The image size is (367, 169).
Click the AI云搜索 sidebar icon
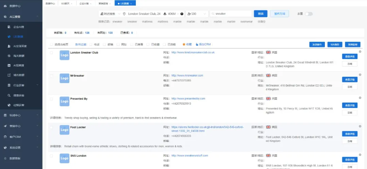[x=5, y=17]
